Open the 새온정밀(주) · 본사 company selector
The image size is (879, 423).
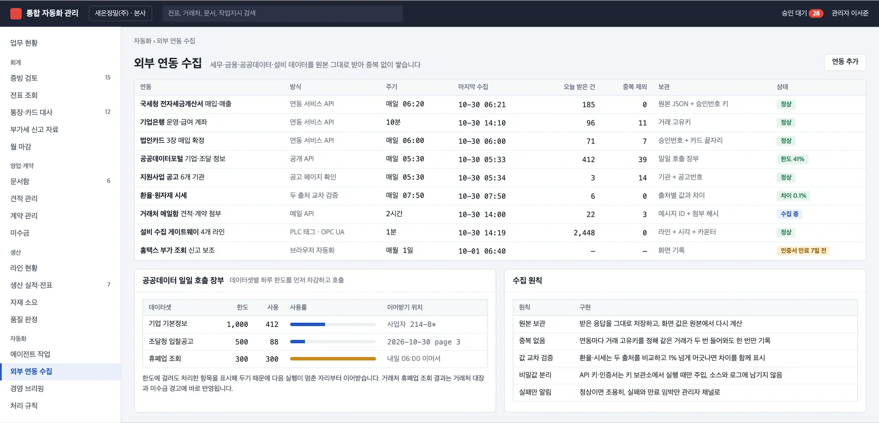click(x=120, y=13)
